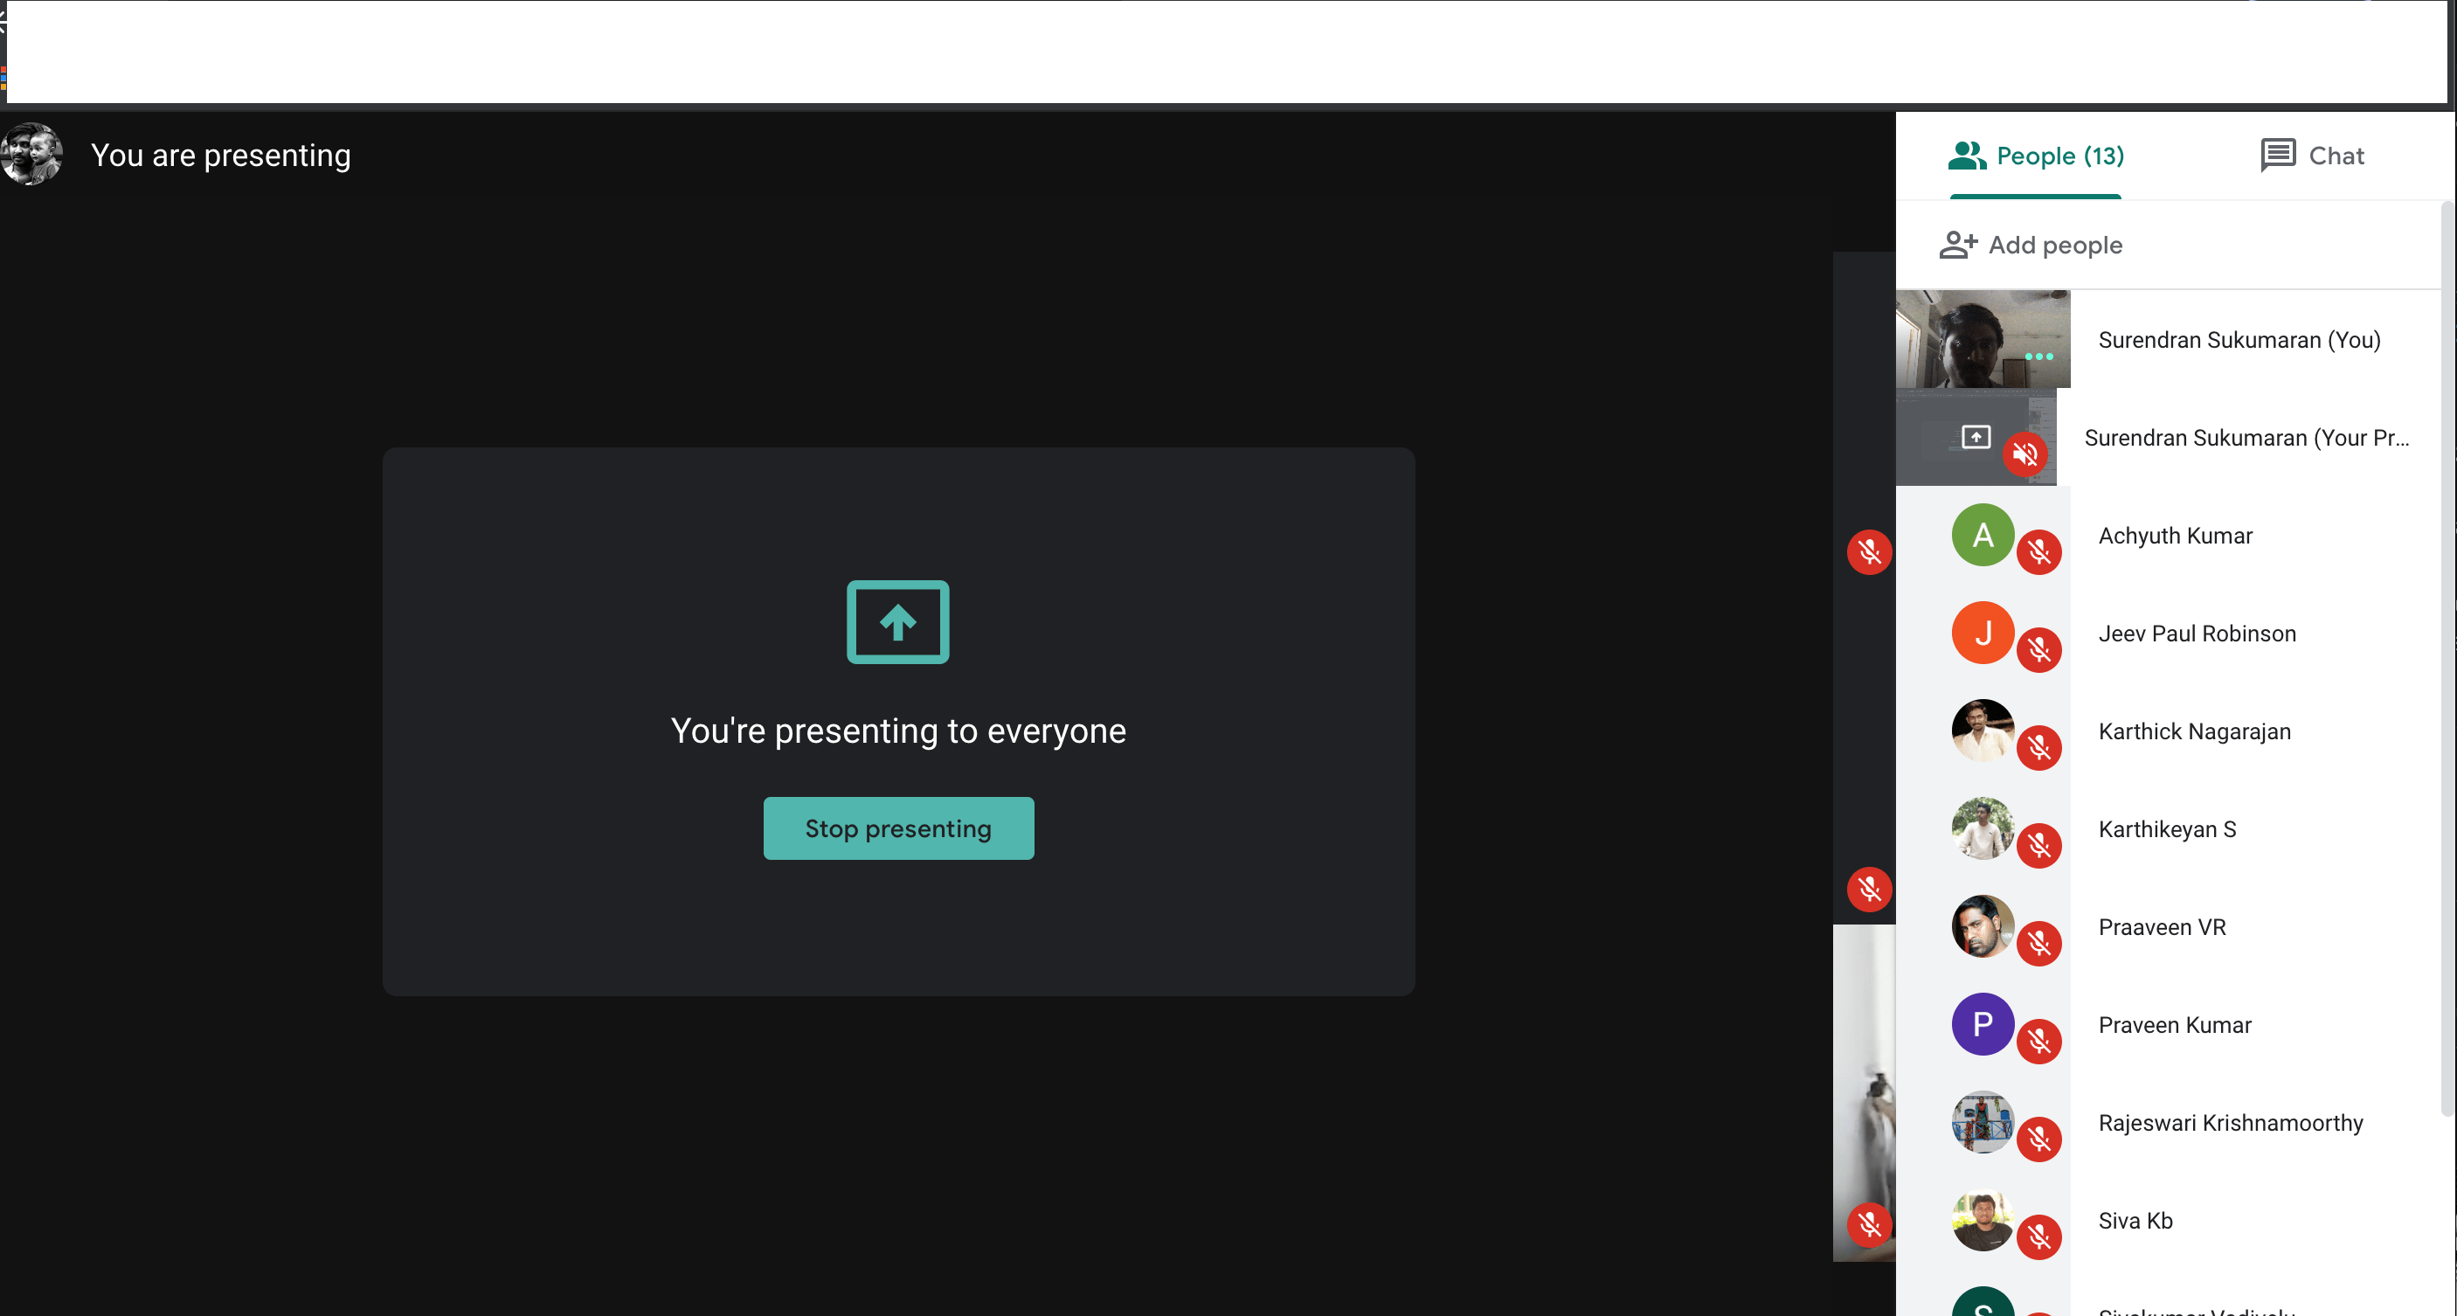The height and width of the screenshot is (1316, 2457).
Task: Click muted mic icon beside Siva Kb
Action: click(2039, 1236)
